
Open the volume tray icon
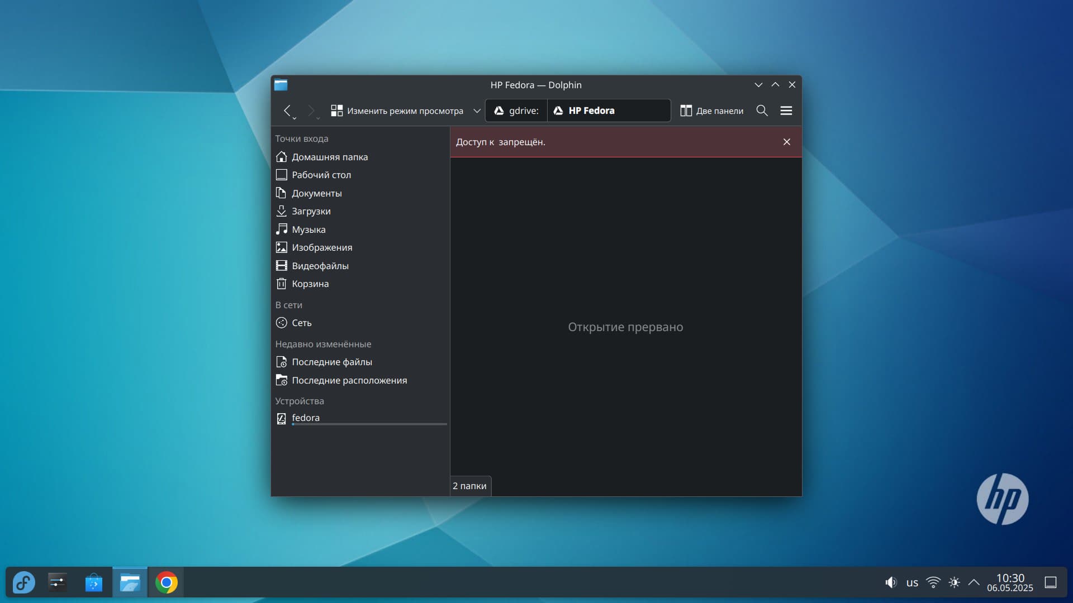click(x=891, y=582)
